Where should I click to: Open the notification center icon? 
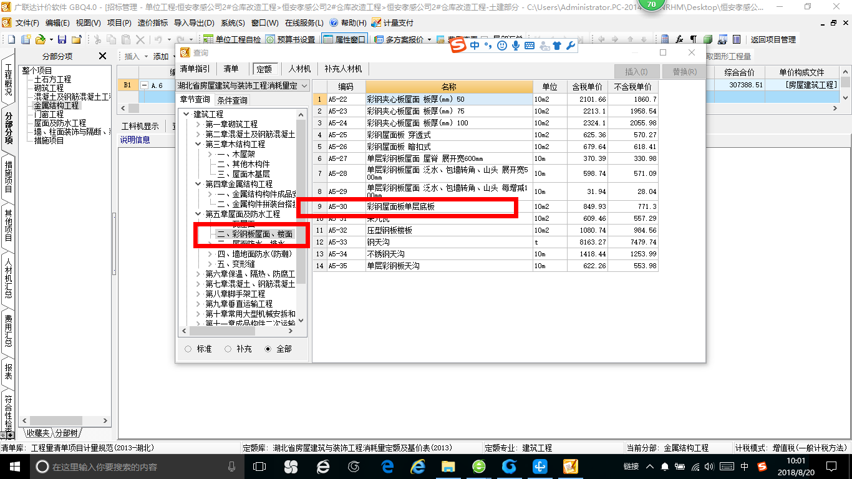click(830, 466)
